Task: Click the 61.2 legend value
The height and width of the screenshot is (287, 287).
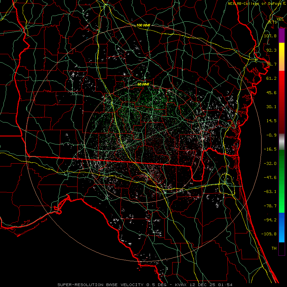Action: point(271,78)
